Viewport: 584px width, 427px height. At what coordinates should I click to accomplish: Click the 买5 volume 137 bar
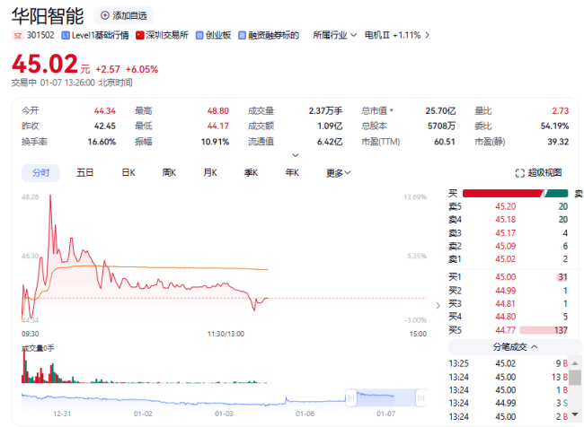coord(544,330)
